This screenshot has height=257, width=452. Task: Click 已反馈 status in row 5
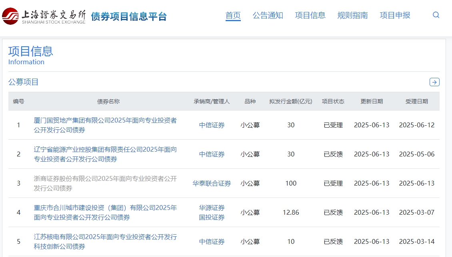click(333, 242)
